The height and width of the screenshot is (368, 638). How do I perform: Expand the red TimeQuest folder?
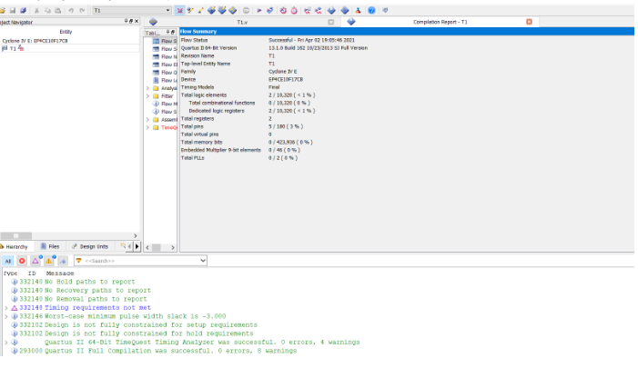pos(147,127)
